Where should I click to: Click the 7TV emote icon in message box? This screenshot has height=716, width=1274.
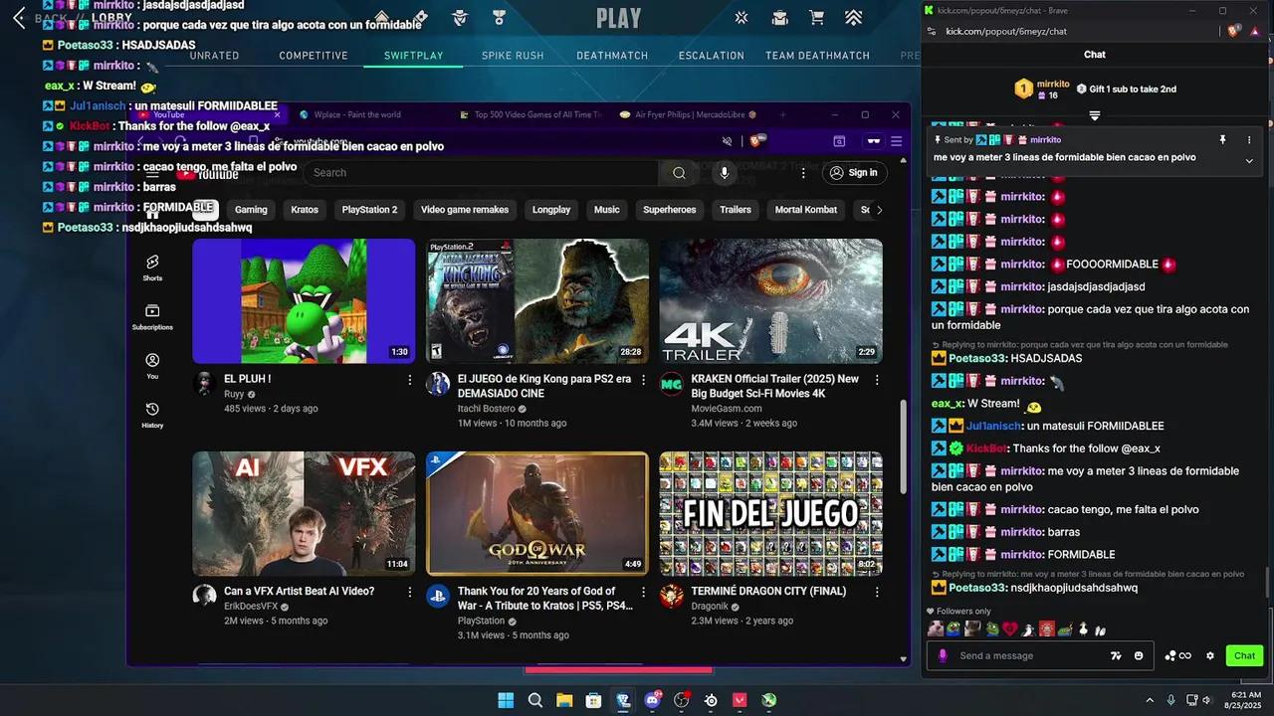click(1116, 656)
